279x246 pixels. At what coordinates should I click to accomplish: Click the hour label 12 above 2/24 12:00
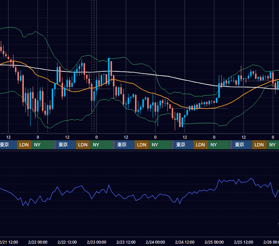185,137
